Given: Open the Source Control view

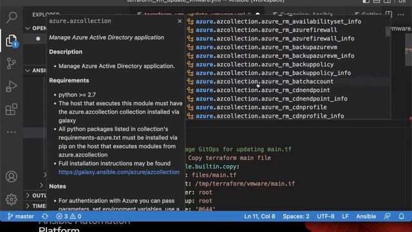Looking at the screenshot, I should (12, 63).
